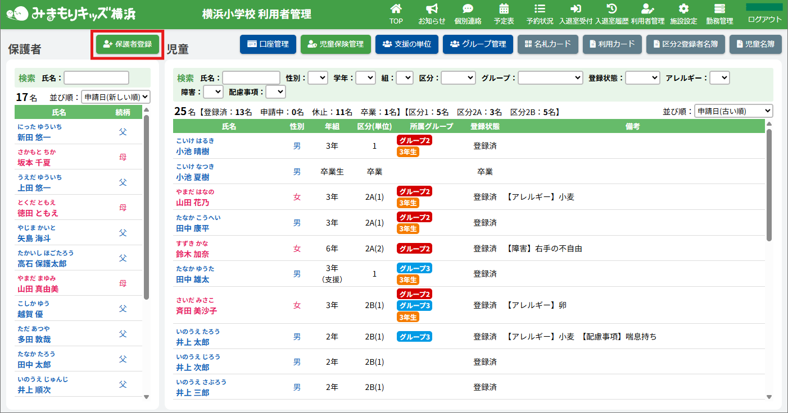Open 入退室受付 sign-in icon
This screenshot has height=413, width=788.
click(x=576, y=9)
